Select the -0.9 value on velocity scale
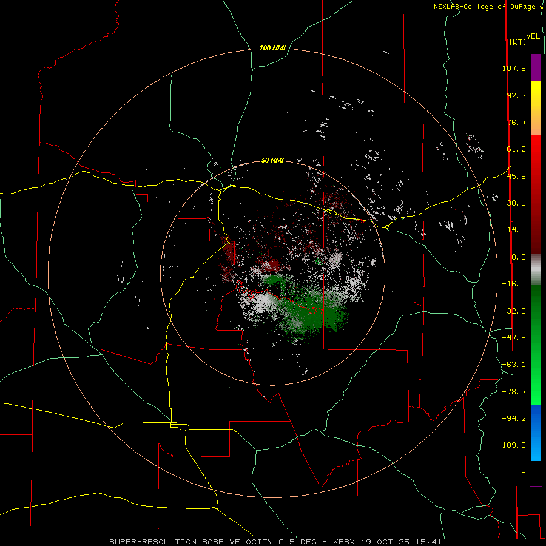The width and height of the screenshot is (546, 546). tap(516, 257)
